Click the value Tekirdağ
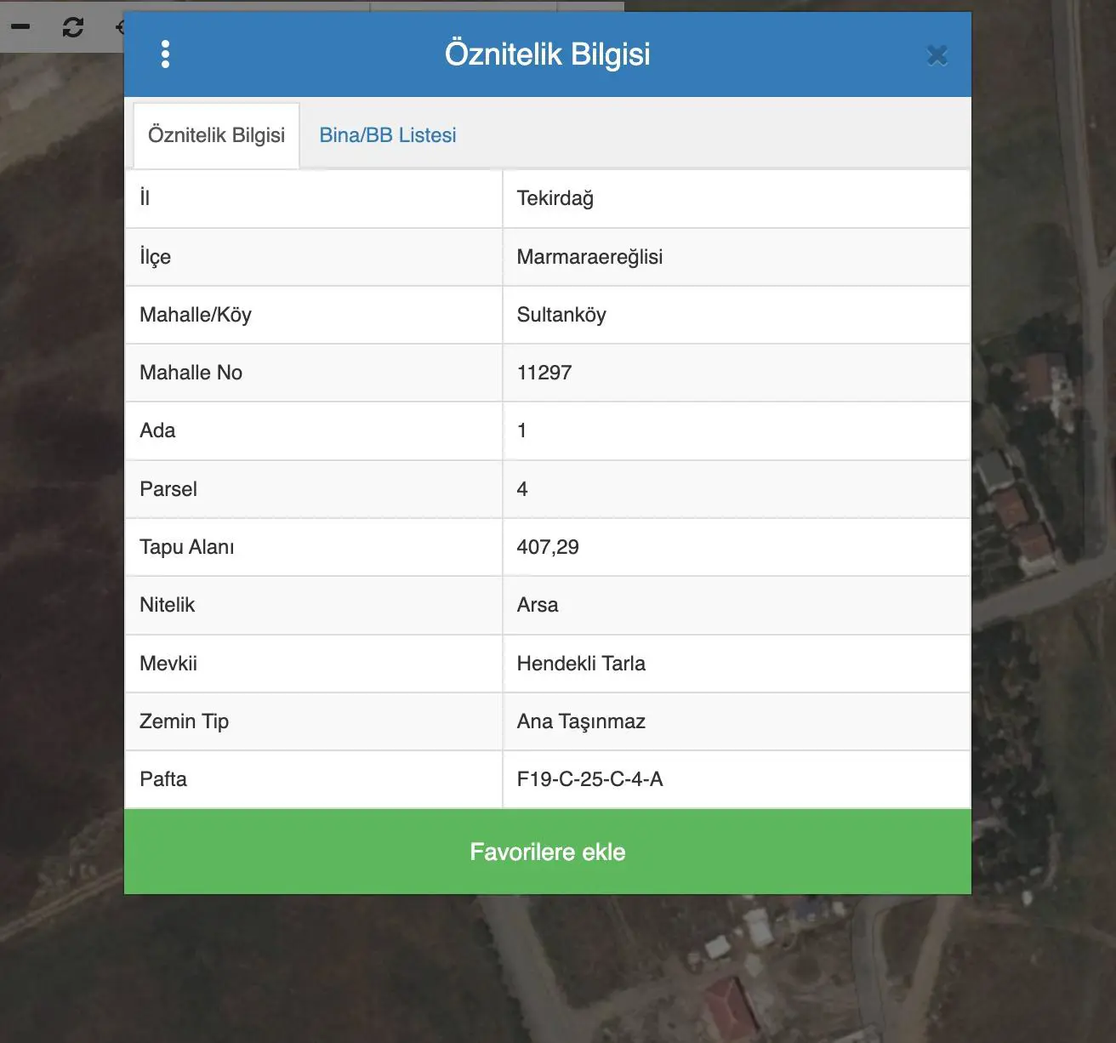 coord(555,198)
